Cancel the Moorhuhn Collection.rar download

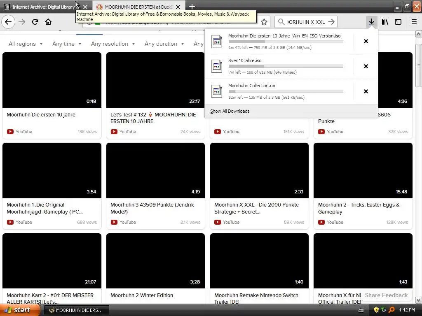[366, 91]
